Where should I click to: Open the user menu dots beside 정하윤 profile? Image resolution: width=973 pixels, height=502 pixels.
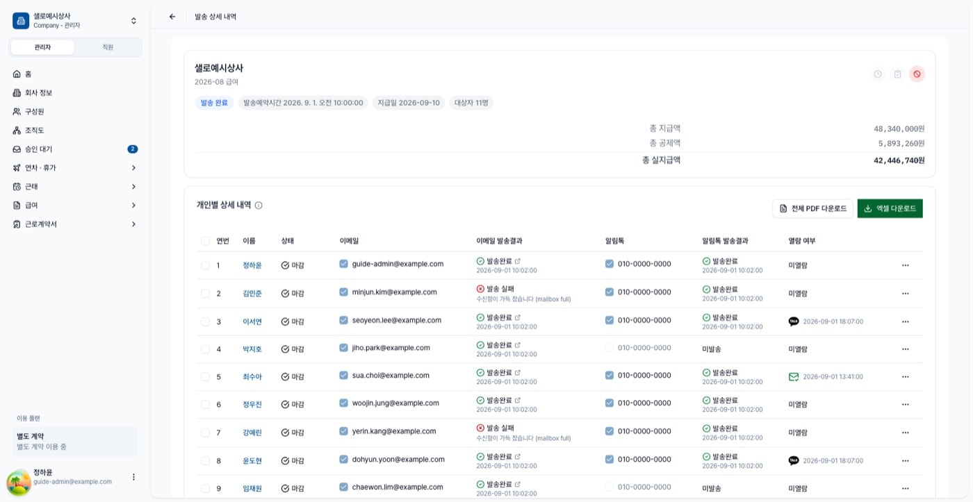click(x=133, y=477)
